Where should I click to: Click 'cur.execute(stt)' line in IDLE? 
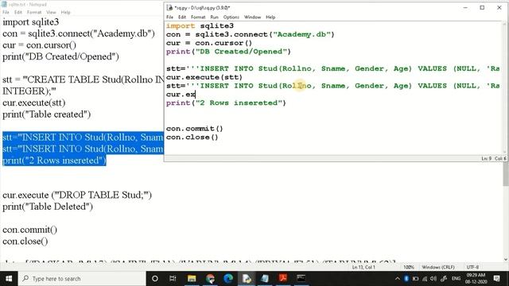[x=204, y=77]
